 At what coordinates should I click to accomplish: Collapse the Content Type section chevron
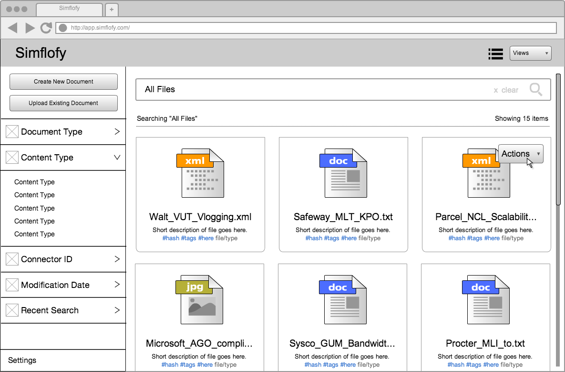click(x=117, y=158)
